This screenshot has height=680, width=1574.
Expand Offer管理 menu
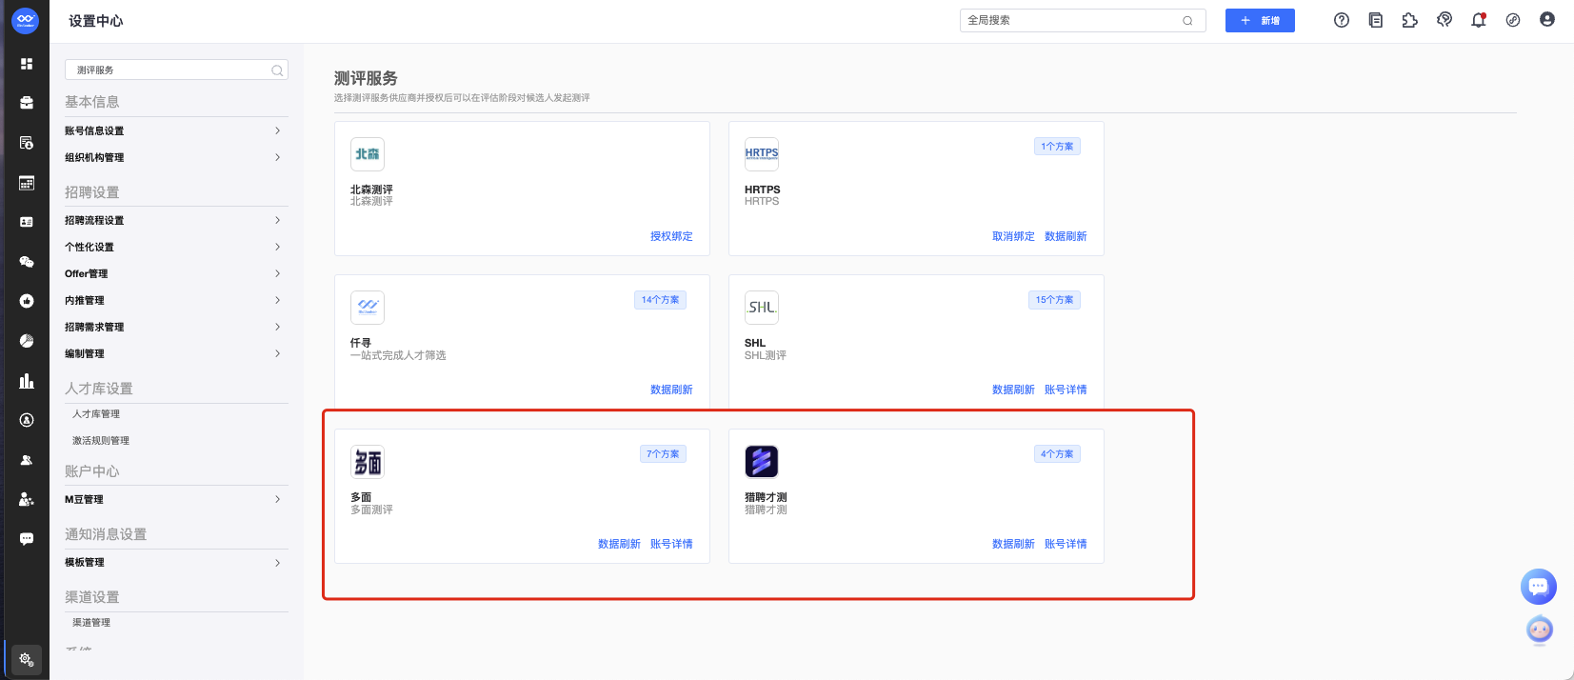176,273
